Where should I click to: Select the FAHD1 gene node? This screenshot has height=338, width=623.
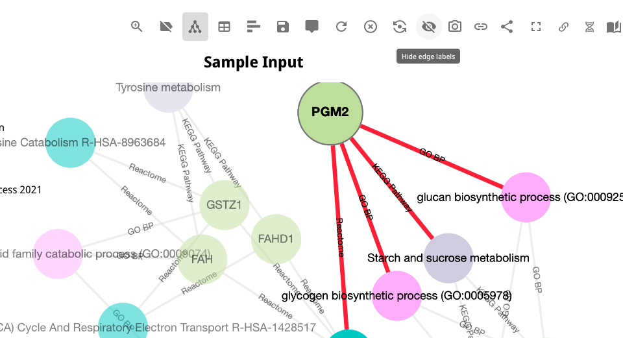pos(276,239)
